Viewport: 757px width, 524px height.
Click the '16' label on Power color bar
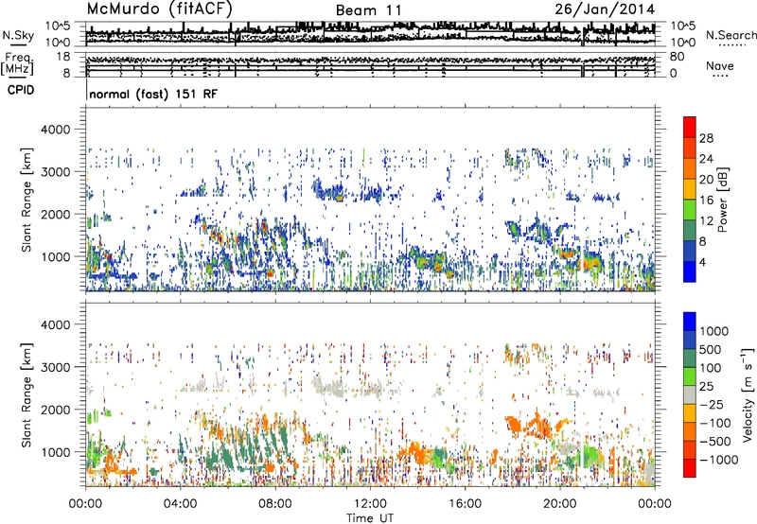(x=706, y=201)
